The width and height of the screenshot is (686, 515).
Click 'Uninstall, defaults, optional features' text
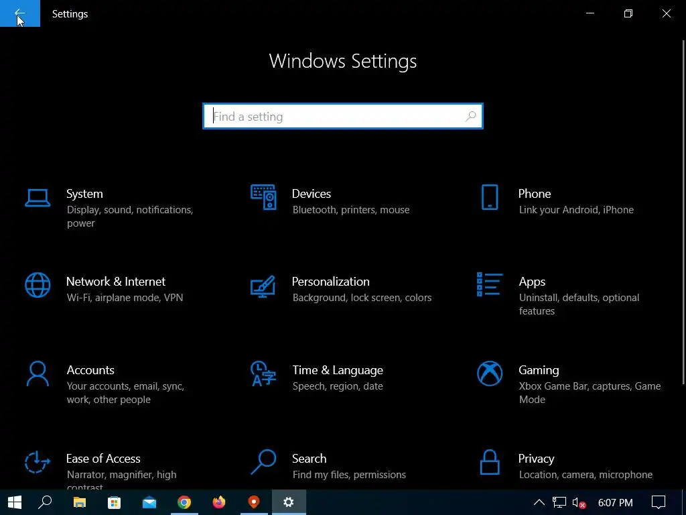[x=579, y=304]
